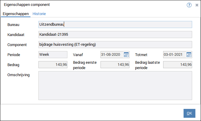Click the Component field with bijdrage huisvesting
Screen dimensions: 201x121
click(x=115, y=45)
